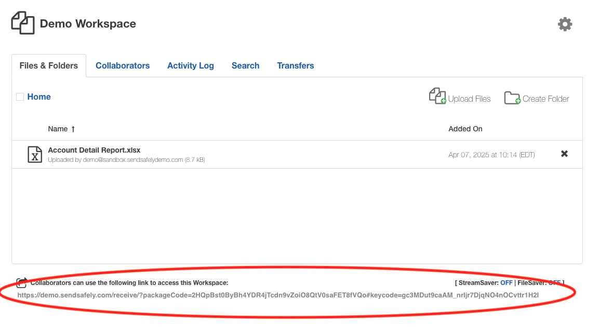
Task: Click the Name column header
Action: (x=58, y=129)
